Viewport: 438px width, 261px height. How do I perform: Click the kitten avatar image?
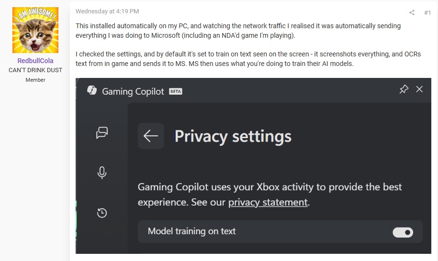[35, 30]
